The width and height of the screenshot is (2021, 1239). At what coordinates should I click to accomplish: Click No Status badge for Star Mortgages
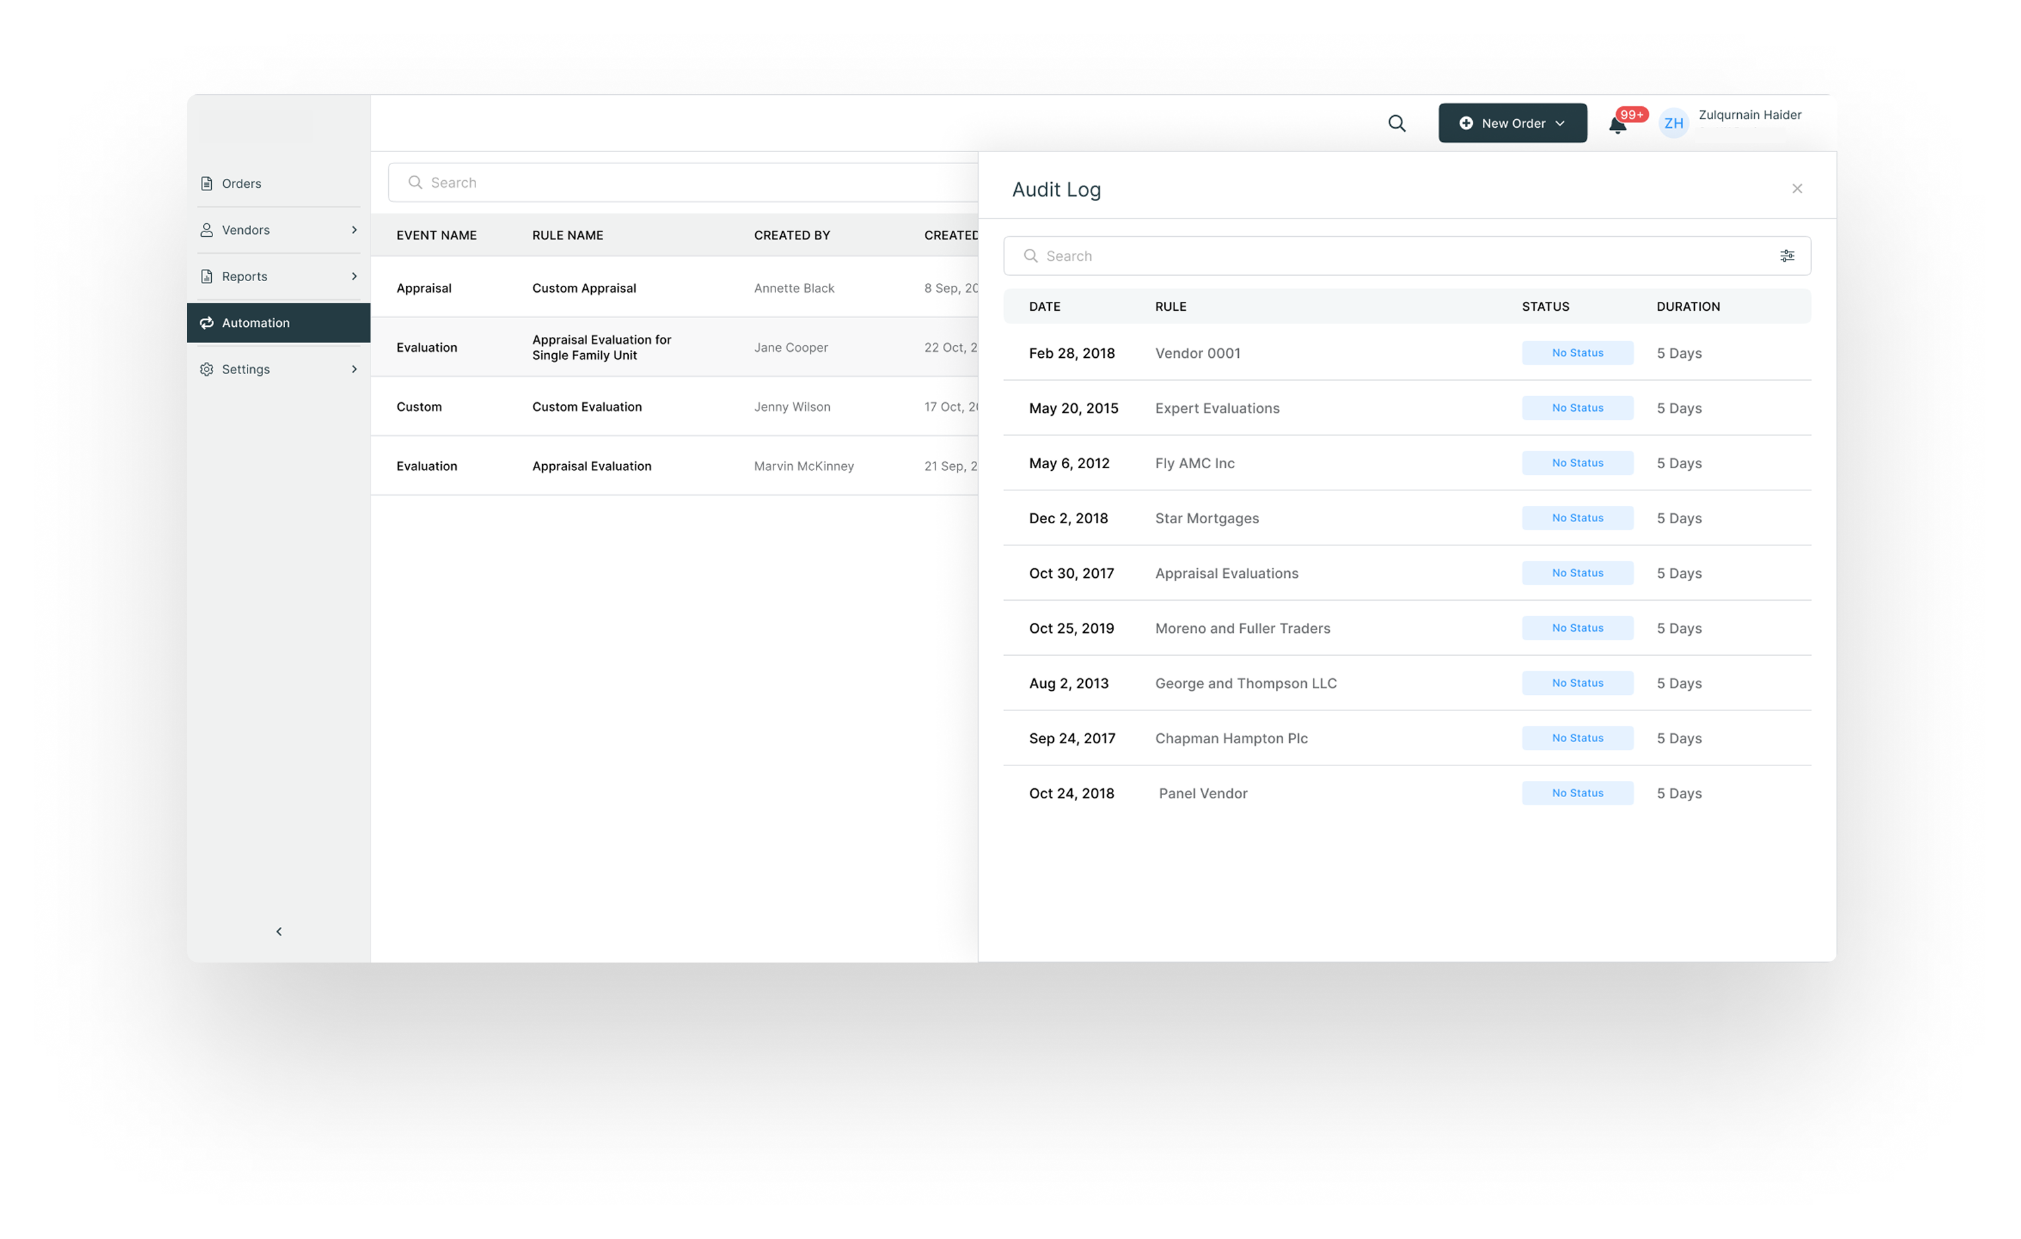[1577, 518]
